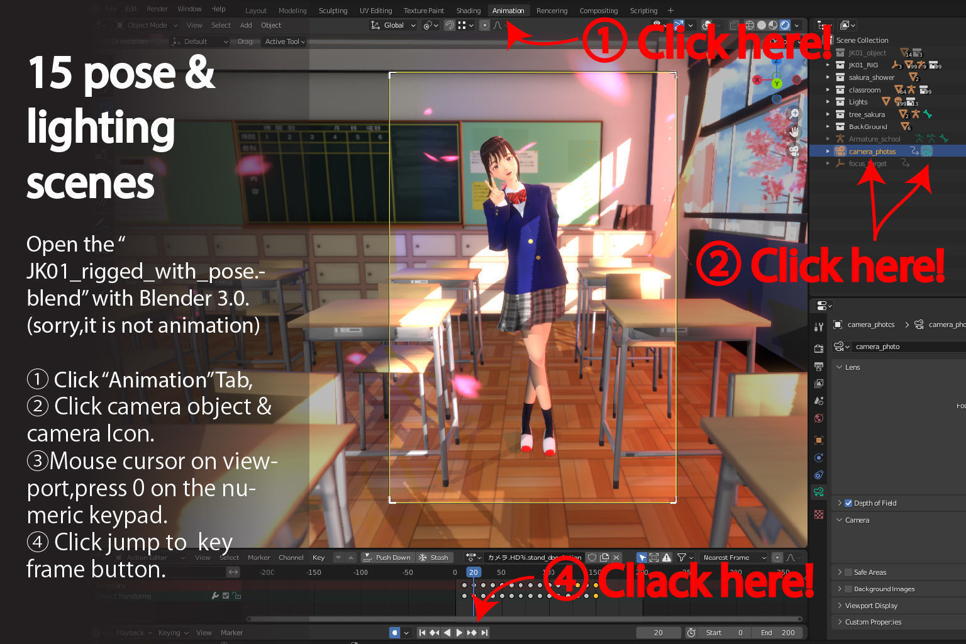Collapse the Camera panel
966x644 pixels.
[839, 520]
